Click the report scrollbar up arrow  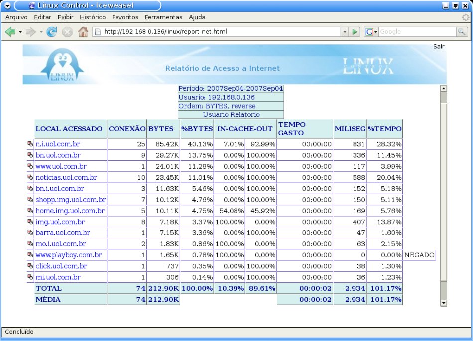point(444,89)
